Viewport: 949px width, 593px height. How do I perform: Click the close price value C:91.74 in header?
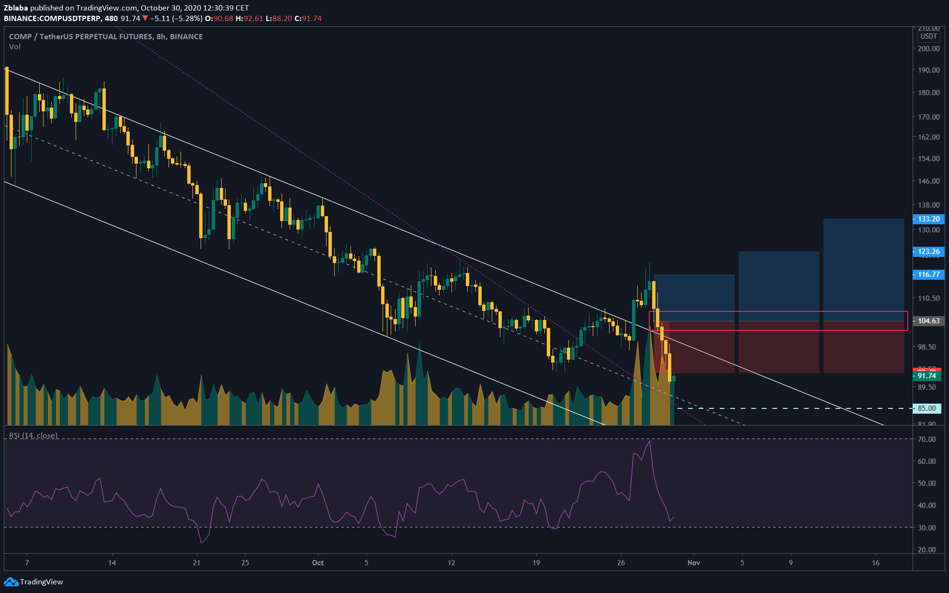coord(308,19)
